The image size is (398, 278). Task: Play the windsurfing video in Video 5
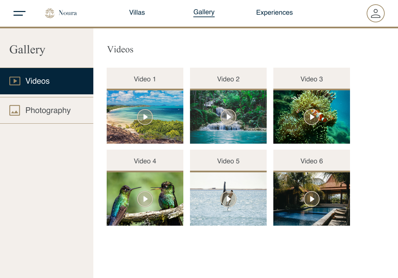click(x=228, y=199)
